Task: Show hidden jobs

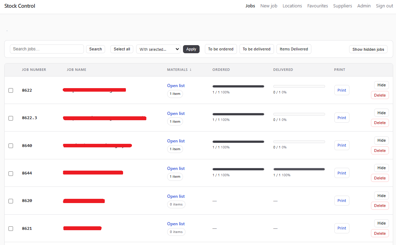Action: [x=368, y=49]
